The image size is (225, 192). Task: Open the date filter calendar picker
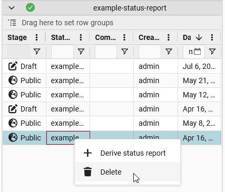click(x=198, y=52)
